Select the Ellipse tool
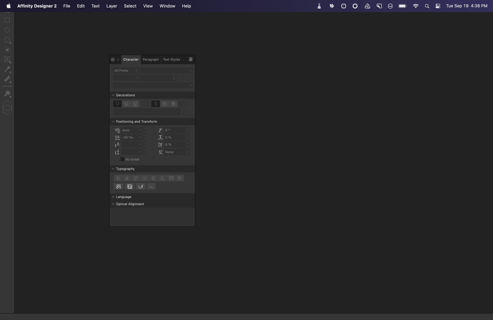Image resolution: width=493 pixels, height=320 pixels. (x=7, y=30)
